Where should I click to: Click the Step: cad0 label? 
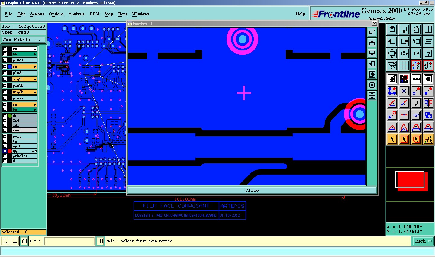[24, 32]
